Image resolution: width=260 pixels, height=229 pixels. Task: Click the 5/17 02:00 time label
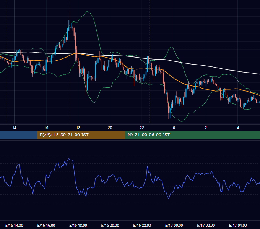pyautogui.click(x=206, y=225)
